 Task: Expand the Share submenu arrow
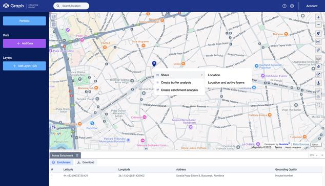coord(202,75)
